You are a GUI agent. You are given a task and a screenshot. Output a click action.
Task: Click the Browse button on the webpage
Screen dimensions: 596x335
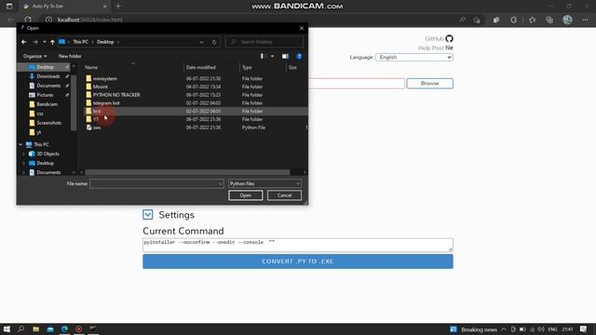[x=429, y=83]
